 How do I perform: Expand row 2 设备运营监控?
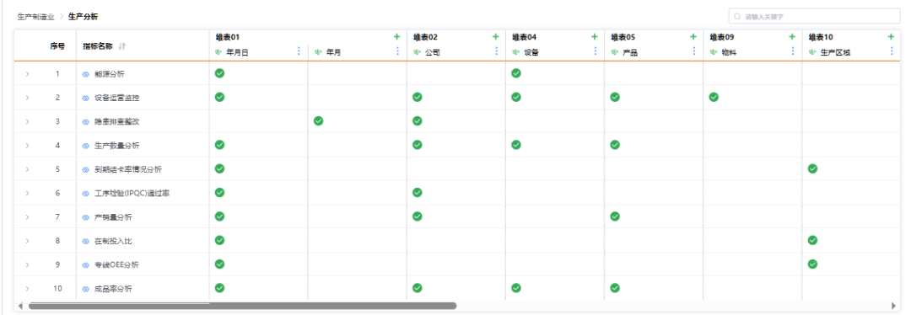tap(27, 98)
